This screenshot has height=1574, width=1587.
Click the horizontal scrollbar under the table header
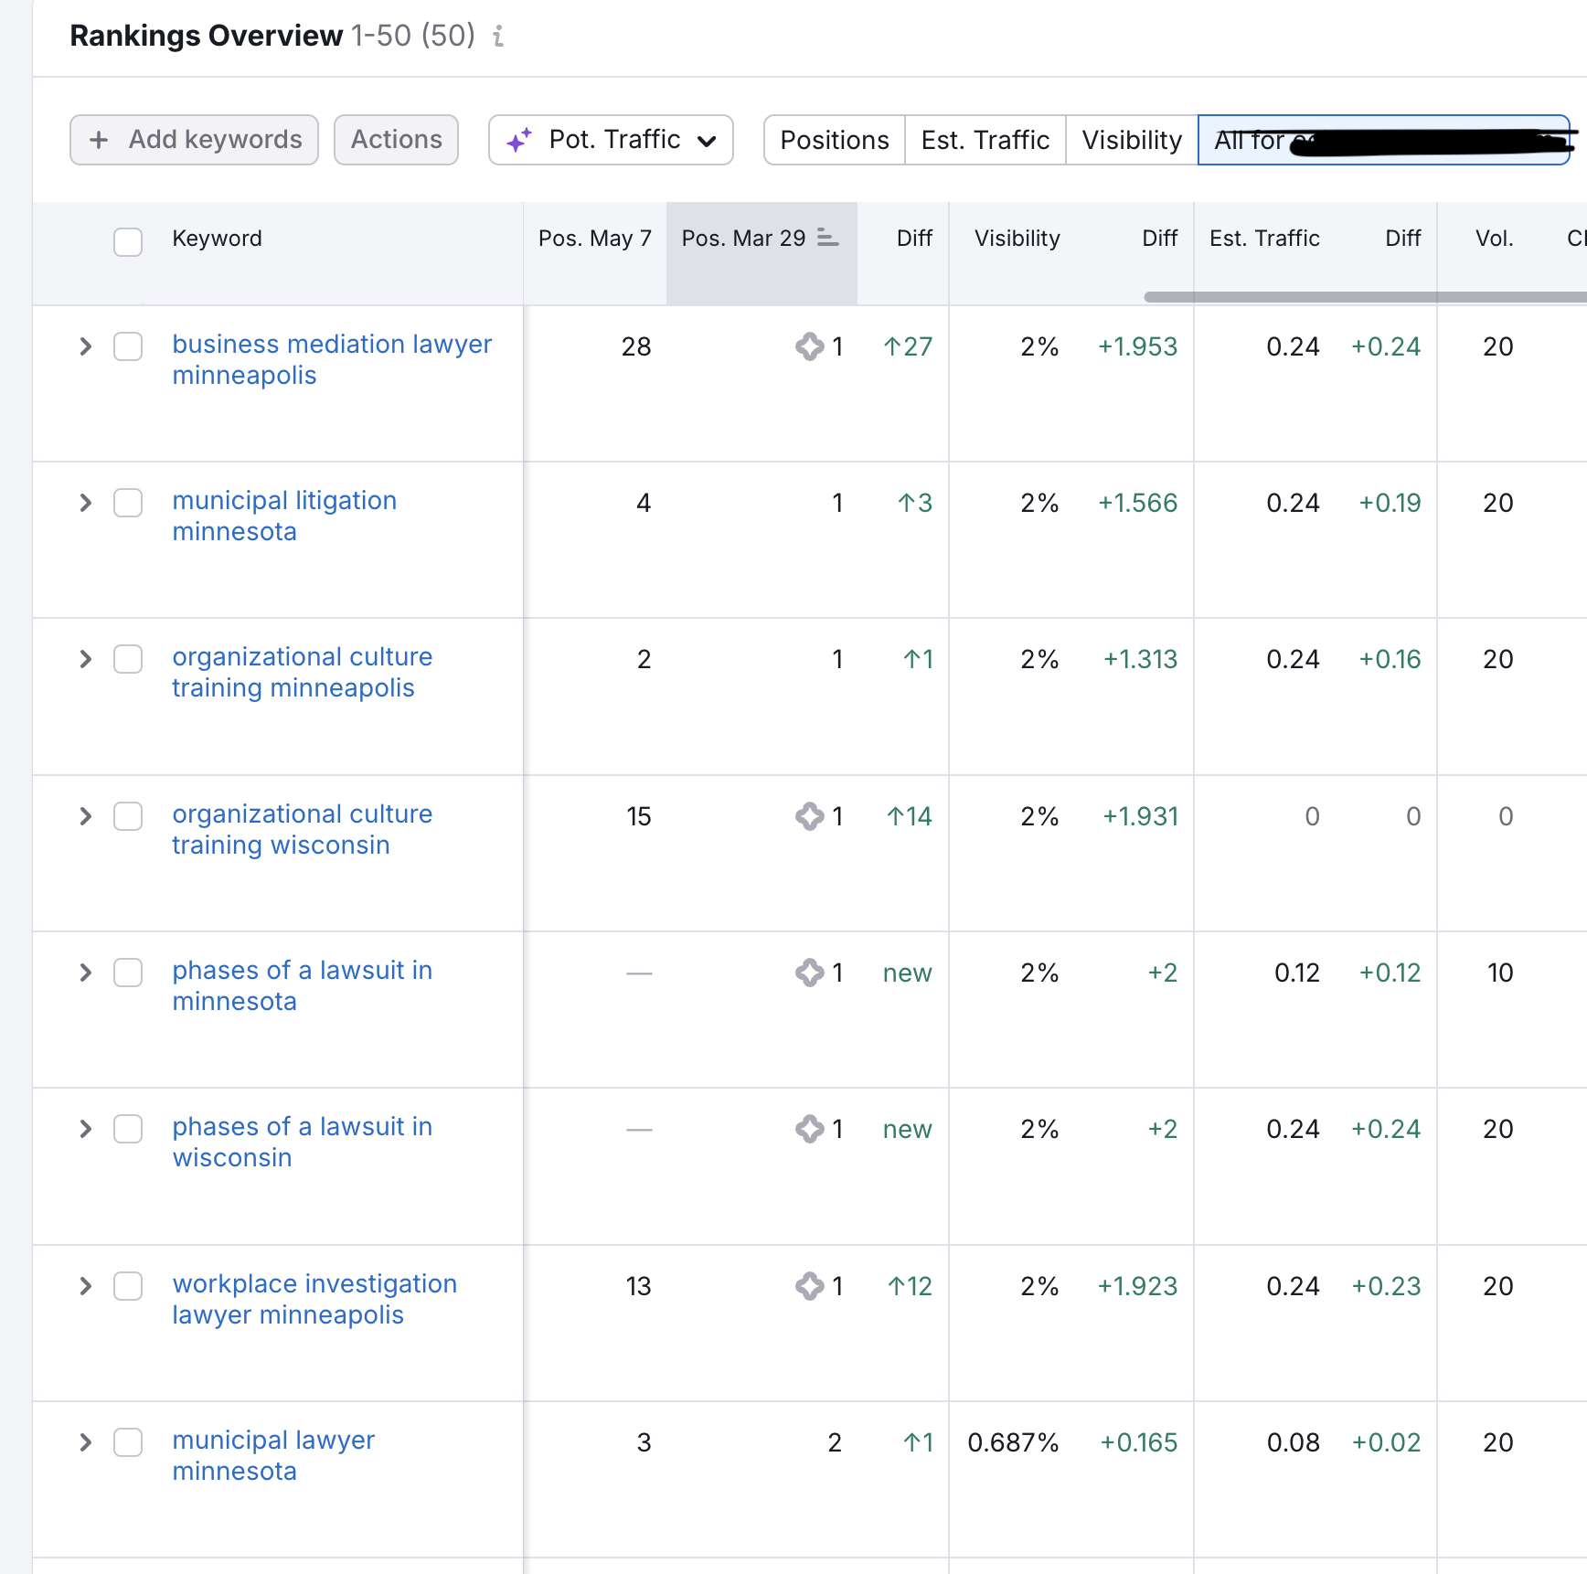click(1364, 297)
